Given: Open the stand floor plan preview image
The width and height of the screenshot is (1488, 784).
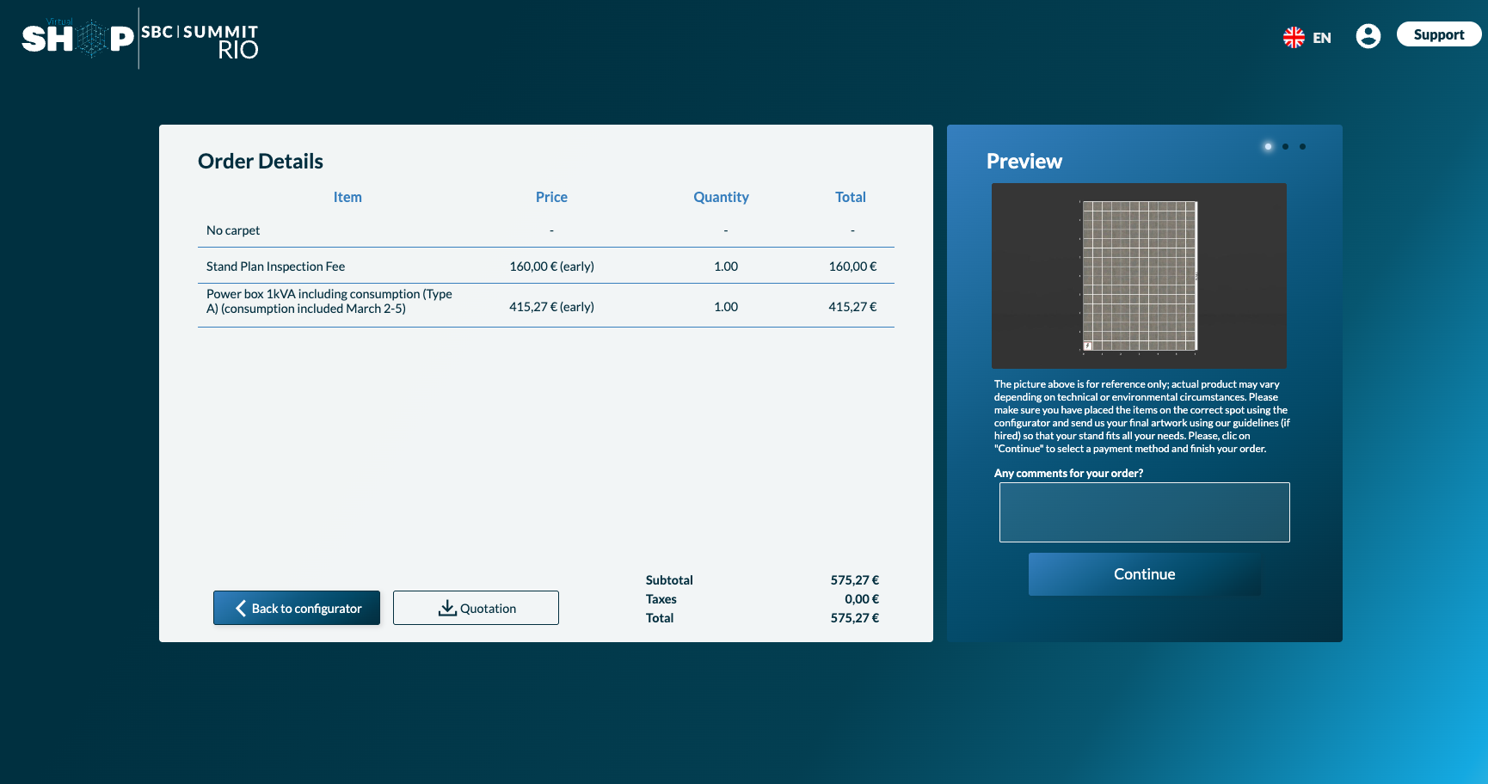Looking at the screenshot, I should pyautogui.click(x=1139, y=276).
